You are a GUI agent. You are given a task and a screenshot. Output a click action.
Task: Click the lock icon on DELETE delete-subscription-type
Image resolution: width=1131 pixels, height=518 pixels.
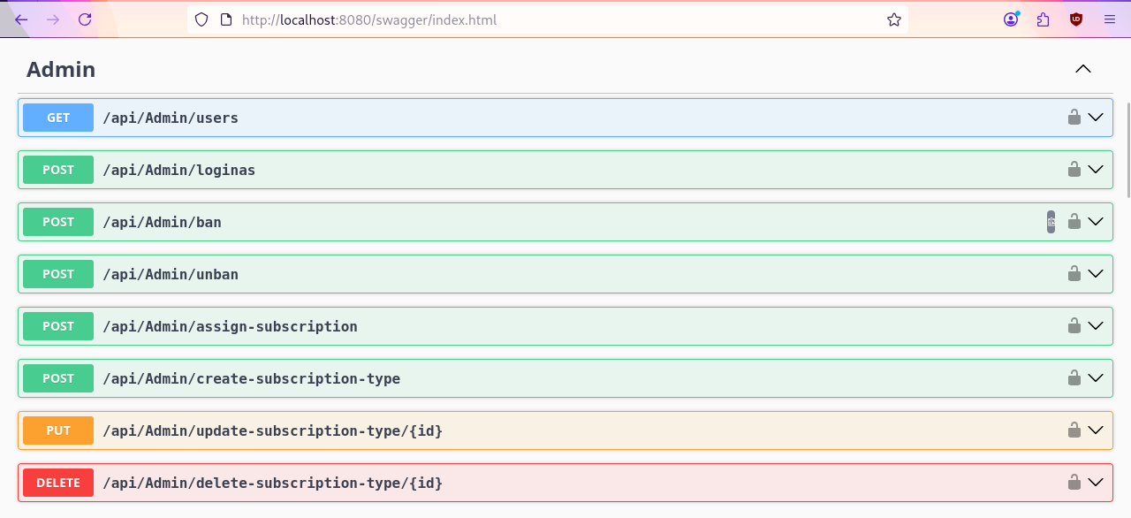[1074, 483]
